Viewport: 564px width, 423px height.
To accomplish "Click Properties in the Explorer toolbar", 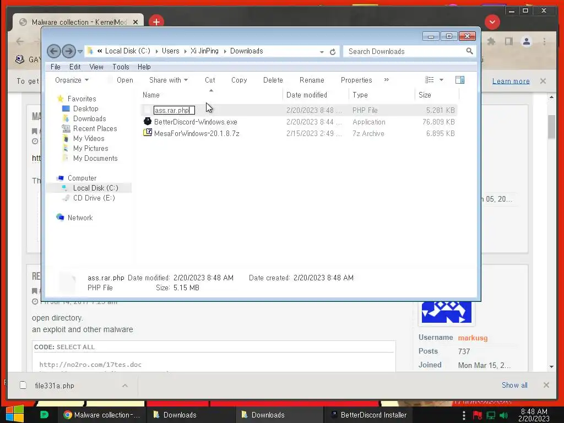I will pyautogui.click(x=356, y=80).
